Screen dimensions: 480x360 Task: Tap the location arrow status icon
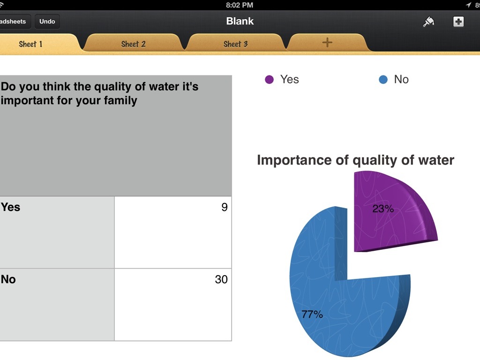click(x=468, y=5)
